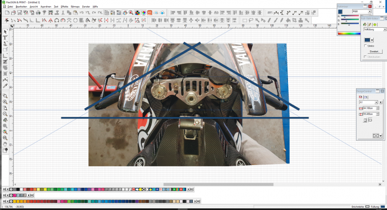Click the G green channel slider
Viewport: 387px width, 210px height.
pos(350,20)
